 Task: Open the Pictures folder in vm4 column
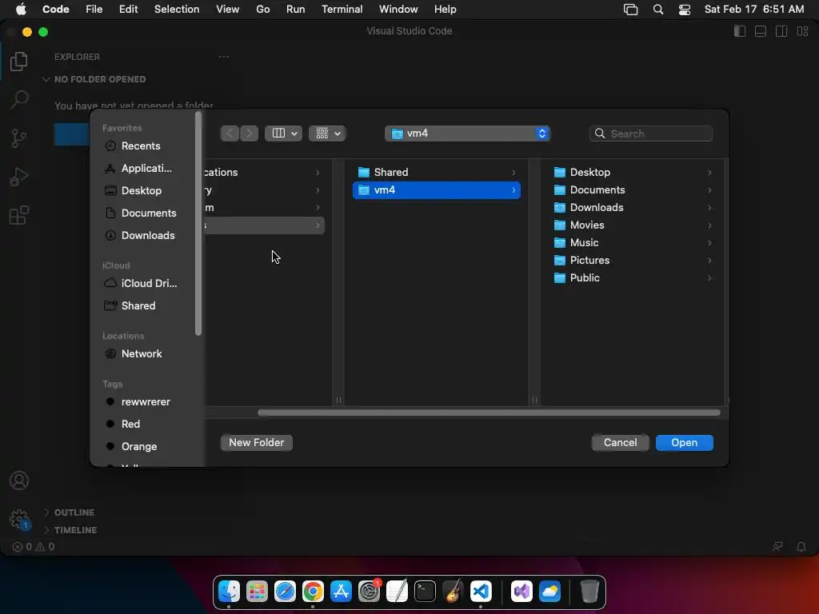click(x=633, y=260)
